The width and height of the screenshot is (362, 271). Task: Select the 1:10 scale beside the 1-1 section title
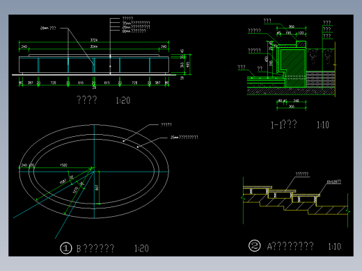point(323,125)
